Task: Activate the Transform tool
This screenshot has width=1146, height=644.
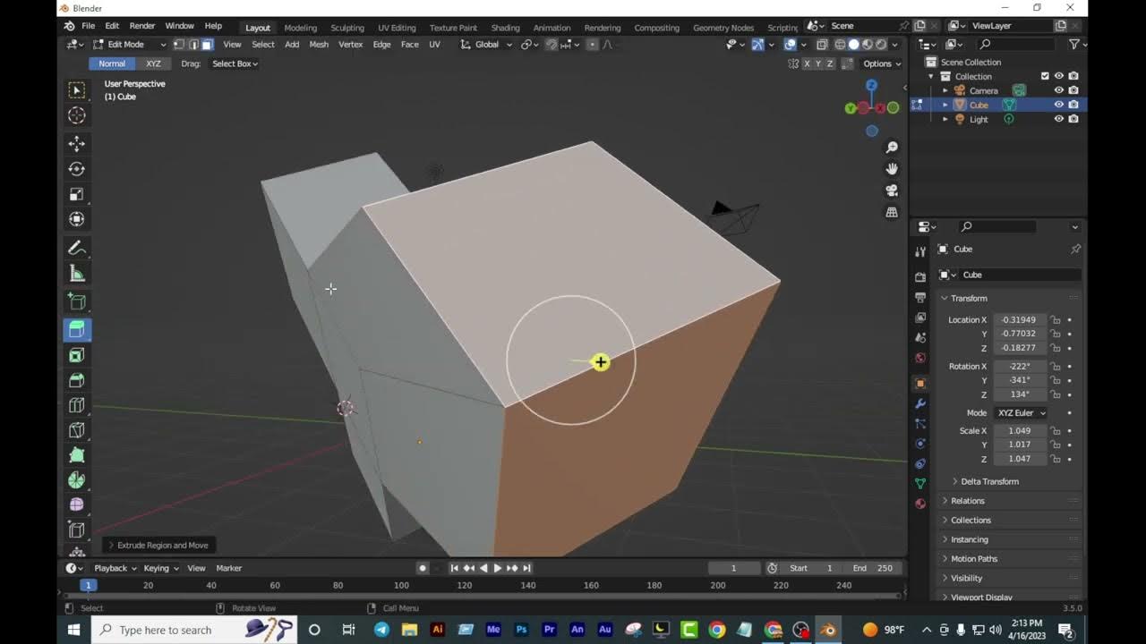Action: click(77, 219)
